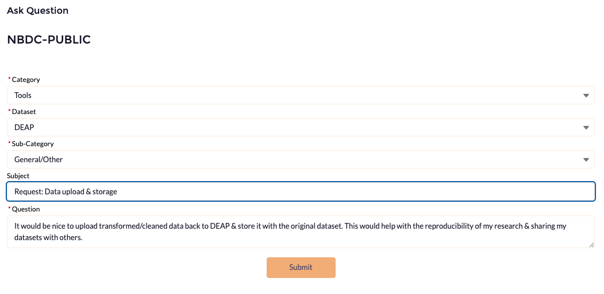604x294 pixels.
Task: Click the Subject field label
Action: click(x=18, y=175)
